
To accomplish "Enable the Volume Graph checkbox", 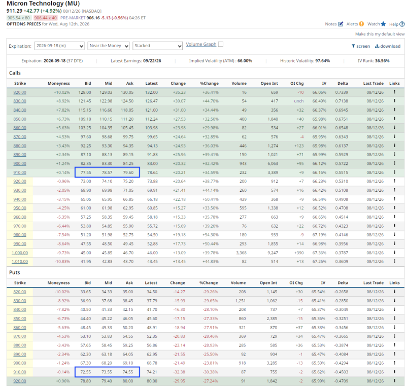I will coord(221,44).
